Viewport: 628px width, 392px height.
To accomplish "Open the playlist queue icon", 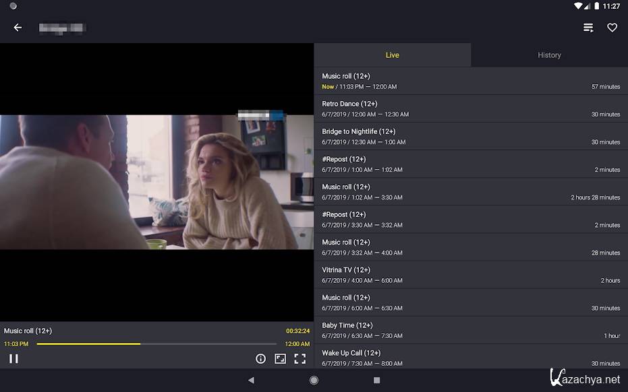I will pyautogui.click(x=588, y=28).
